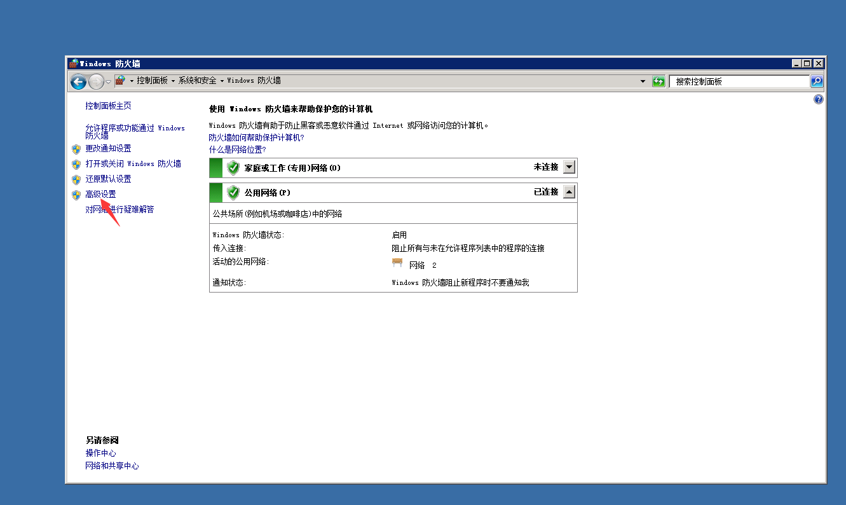Image resolution: width=846 pixels, height=505 pixels.
Task: Click green shield icon for 公用网络
Action: pyautogui.click(x=233, y=192)
